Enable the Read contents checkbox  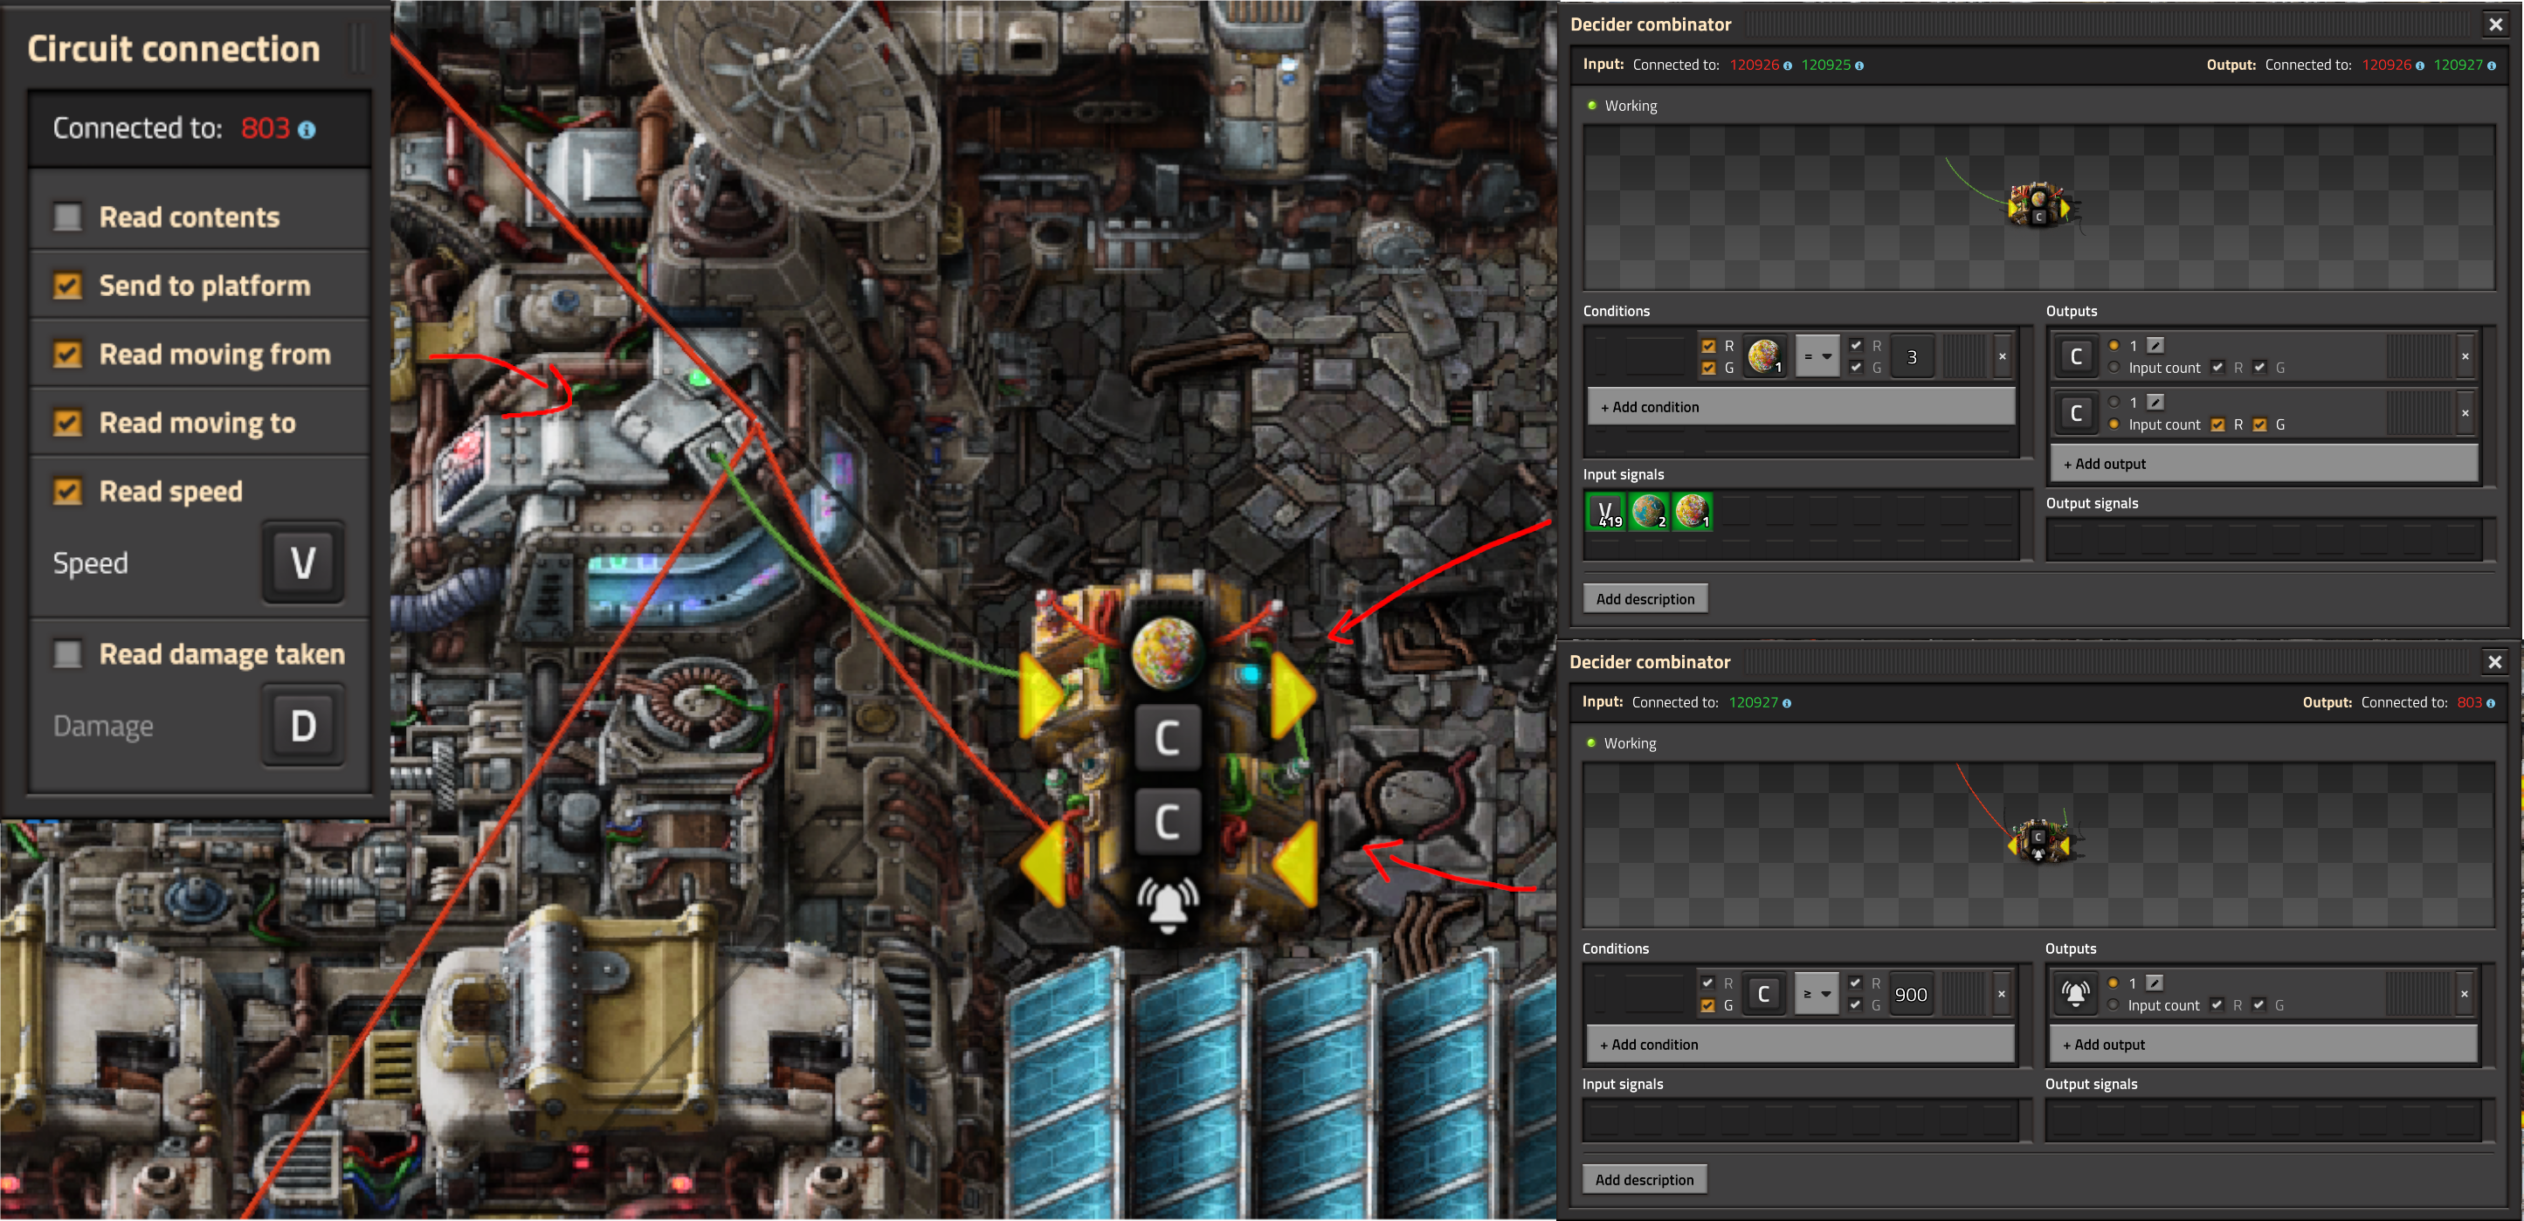[x=67, y=217]
